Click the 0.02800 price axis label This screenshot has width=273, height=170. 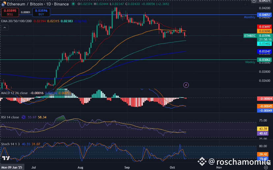tap(265, 72)
